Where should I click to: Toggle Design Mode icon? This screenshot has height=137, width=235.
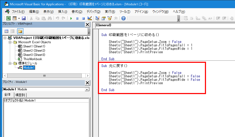tap(90, 18)
